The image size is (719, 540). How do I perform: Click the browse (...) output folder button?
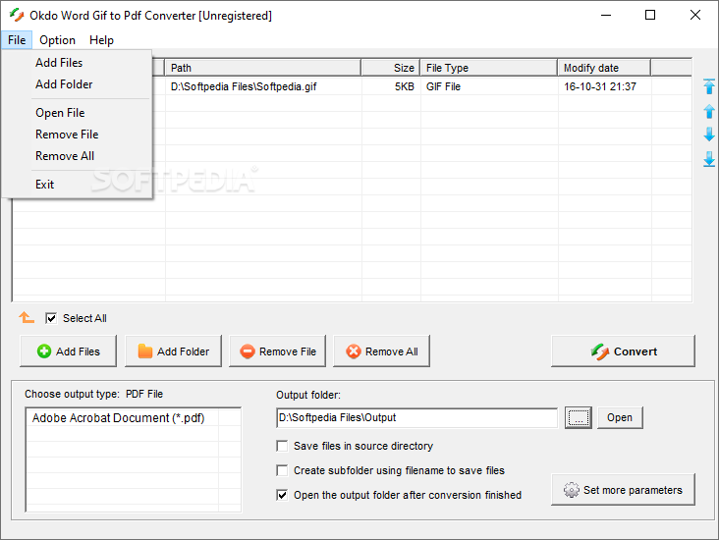pos(579,417)
